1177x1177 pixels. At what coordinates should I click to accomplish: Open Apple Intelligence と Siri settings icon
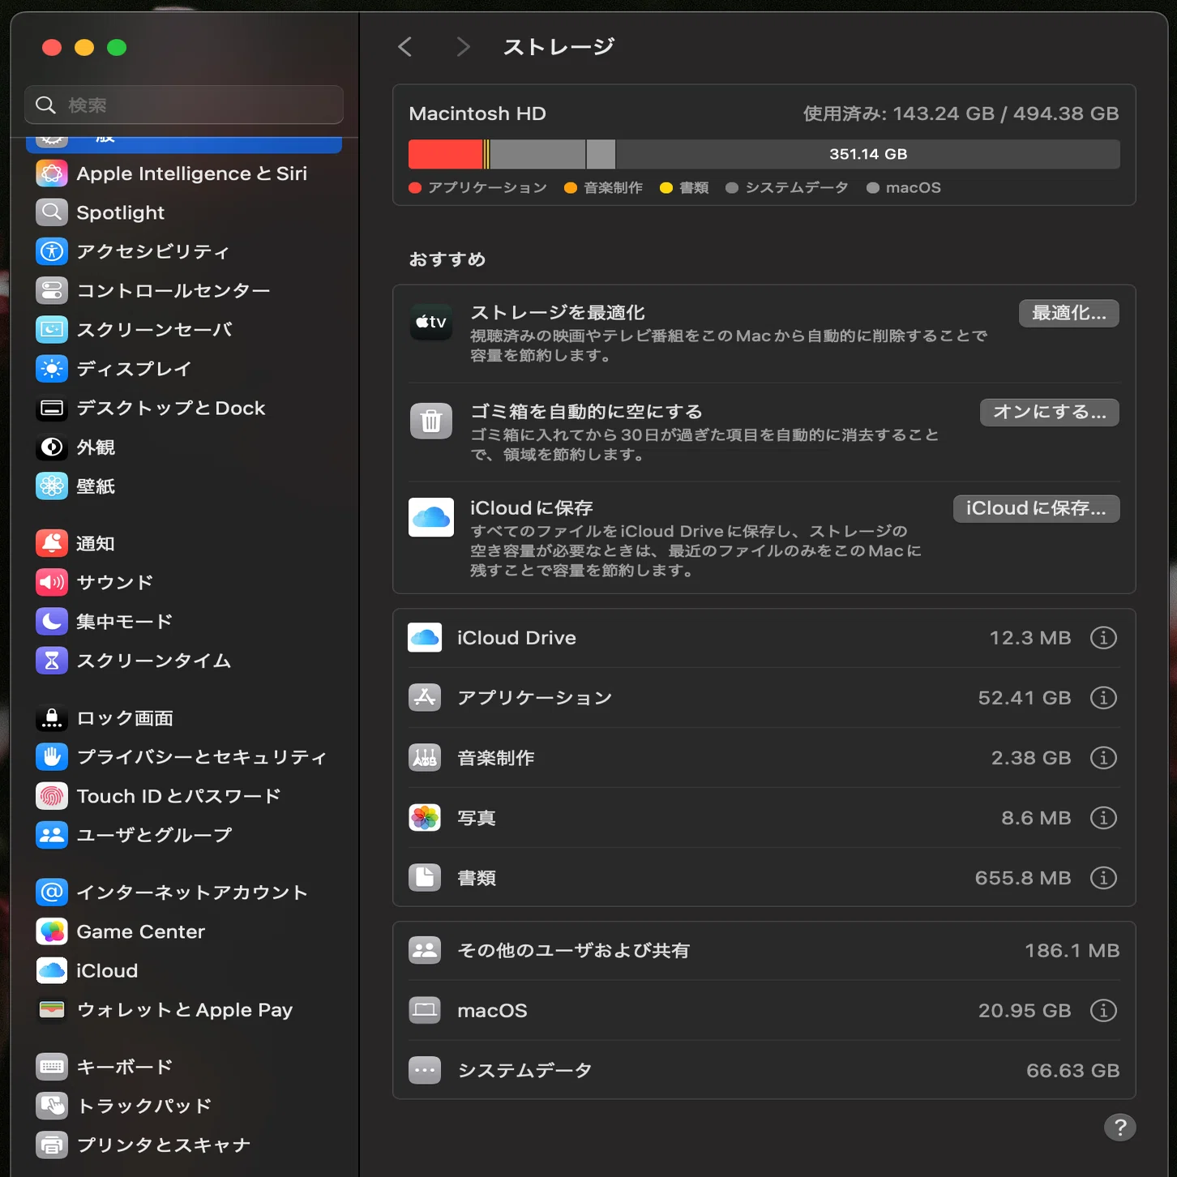point(52,173)
